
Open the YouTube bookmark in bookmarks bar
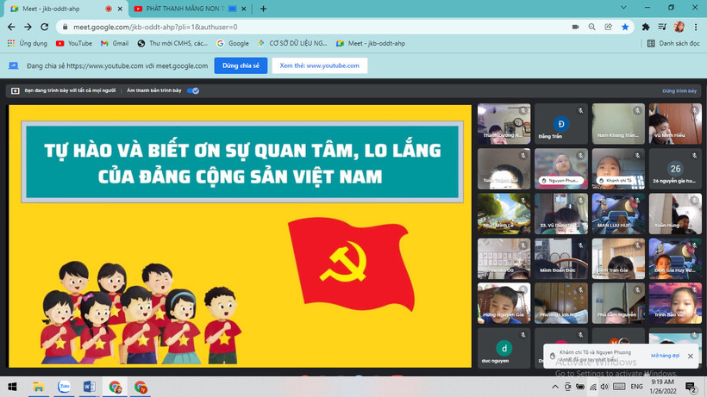point(74,43)
